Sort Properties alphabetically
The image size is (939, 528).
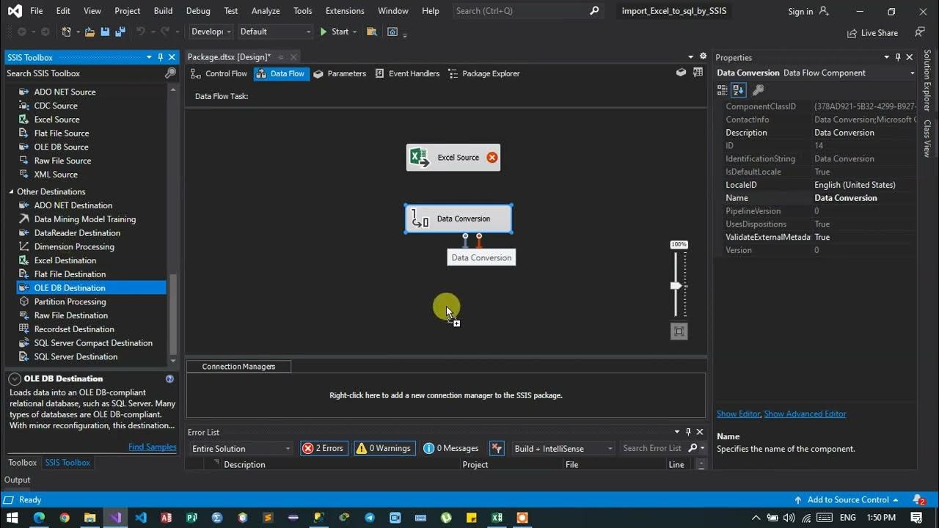[739, 89]
